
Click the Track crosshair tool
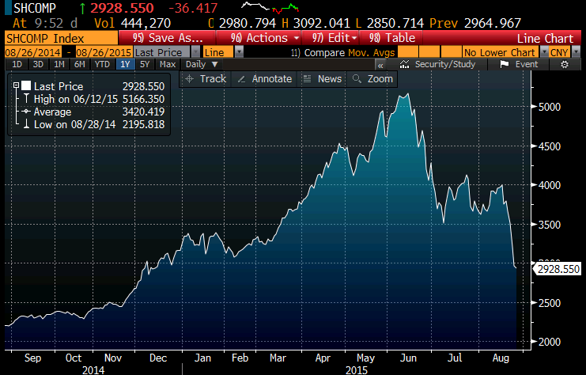click(x=205, y=79)
